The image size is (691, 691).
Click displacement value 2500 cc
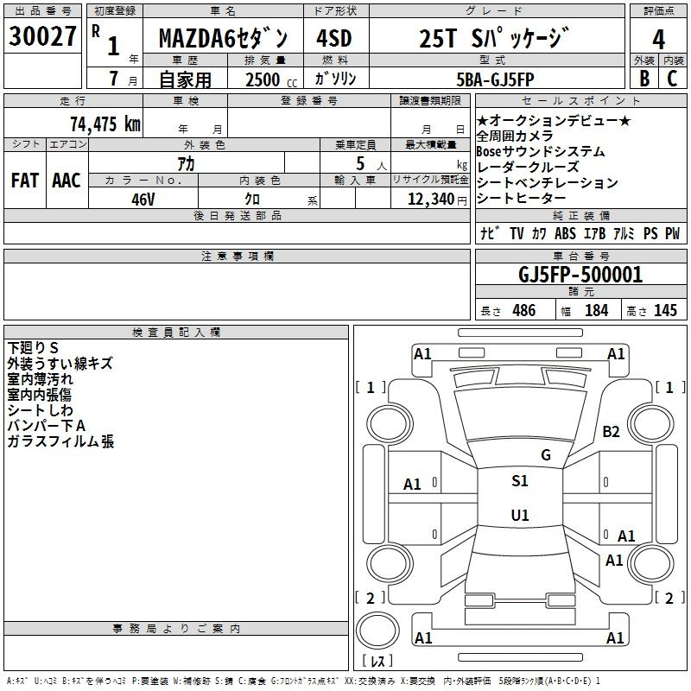(271, 79)
